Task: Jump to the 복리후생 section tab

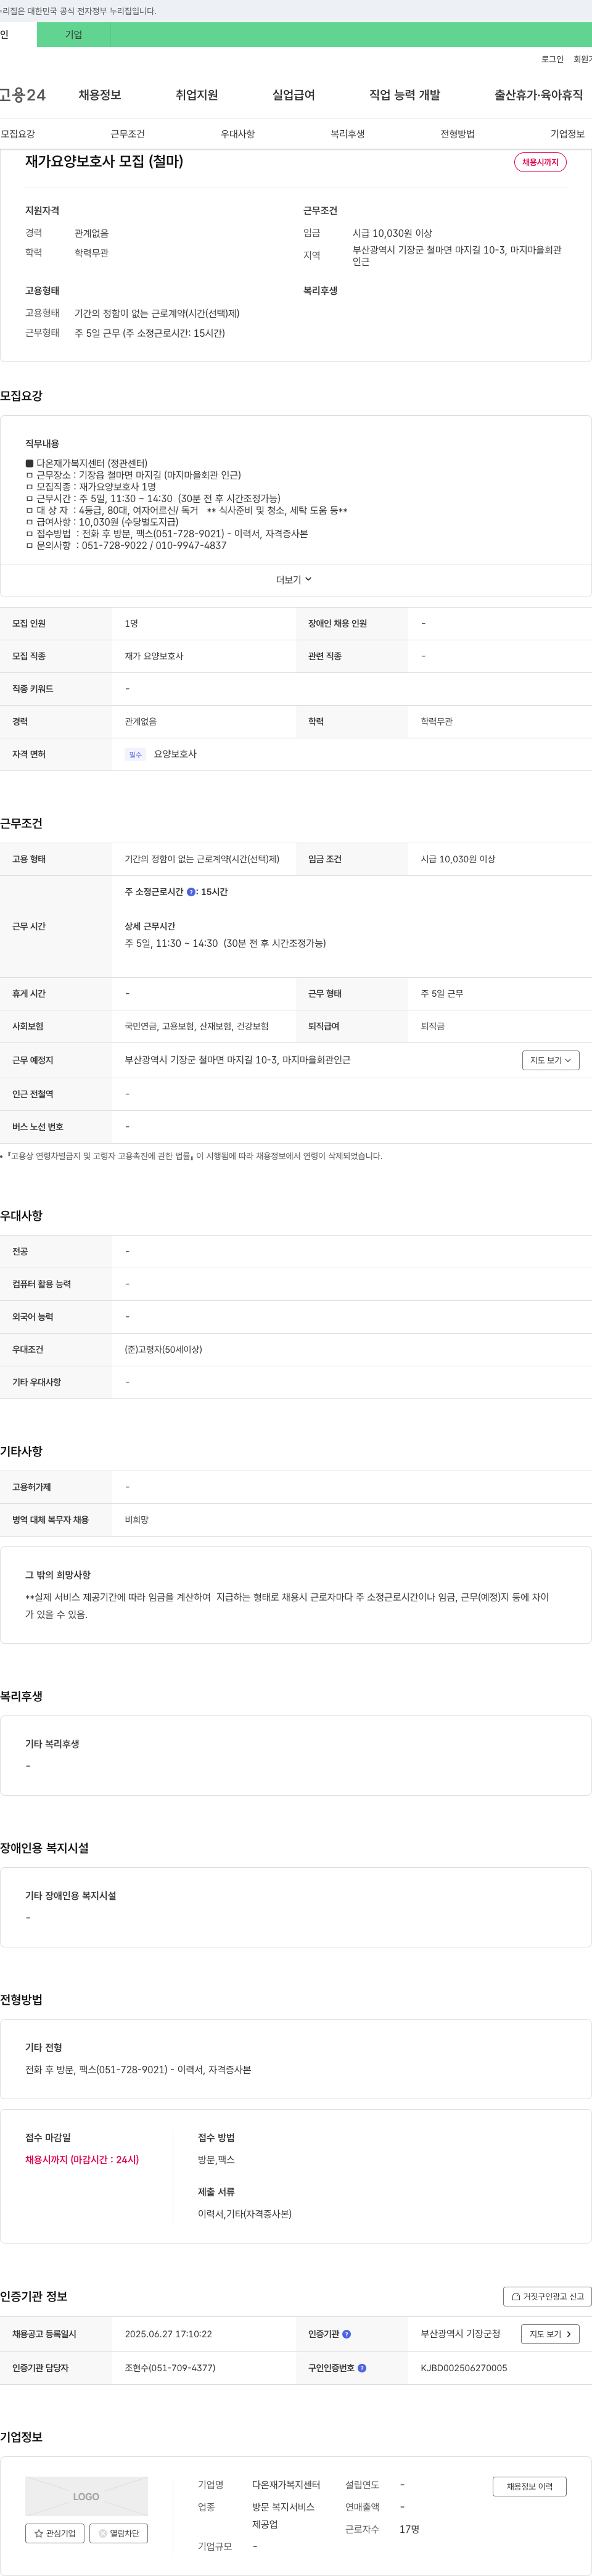Action: point(348,134)
